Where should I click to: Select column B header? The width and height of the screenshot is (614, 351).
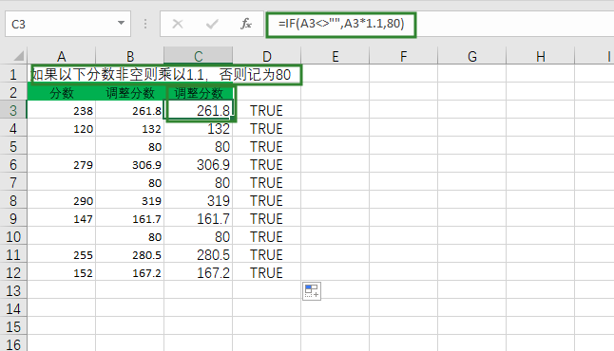[130, 56]
